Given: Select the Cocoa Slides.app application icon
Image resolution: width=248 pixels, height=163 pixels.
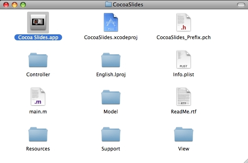Looking at the screenshot, I should point(38,22).
